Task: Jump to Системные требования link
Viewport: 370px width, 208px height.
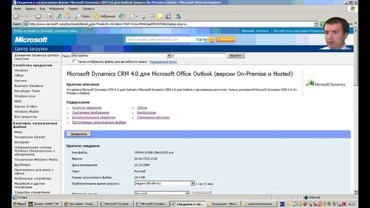Action: 91,113
